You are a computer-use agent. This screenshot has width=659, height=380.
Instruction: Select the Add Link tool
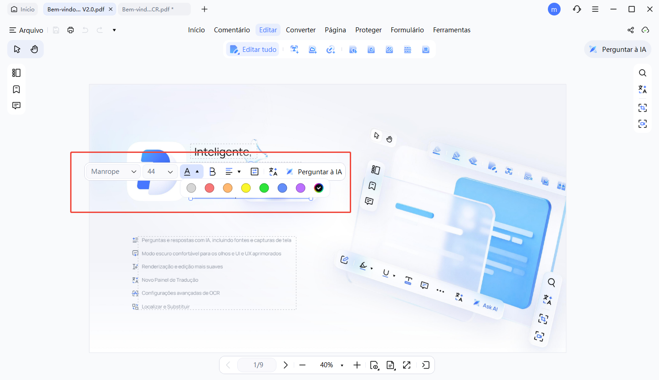(331, 49)
